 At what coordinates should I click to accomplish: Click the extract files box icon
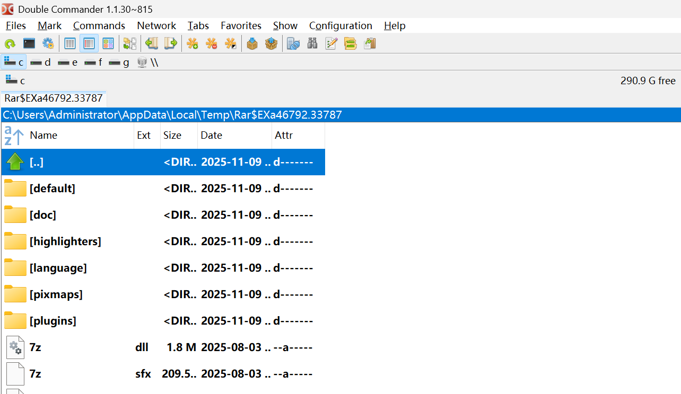272,43
